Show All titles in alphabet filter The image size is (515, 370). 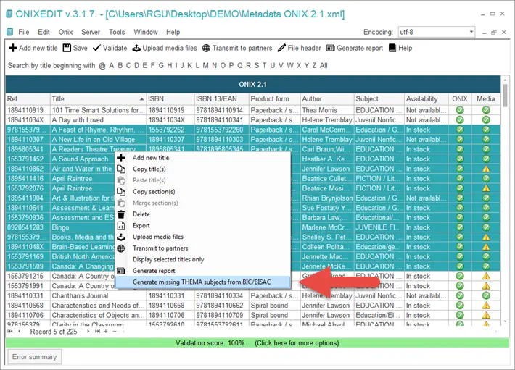pos(324,66)
